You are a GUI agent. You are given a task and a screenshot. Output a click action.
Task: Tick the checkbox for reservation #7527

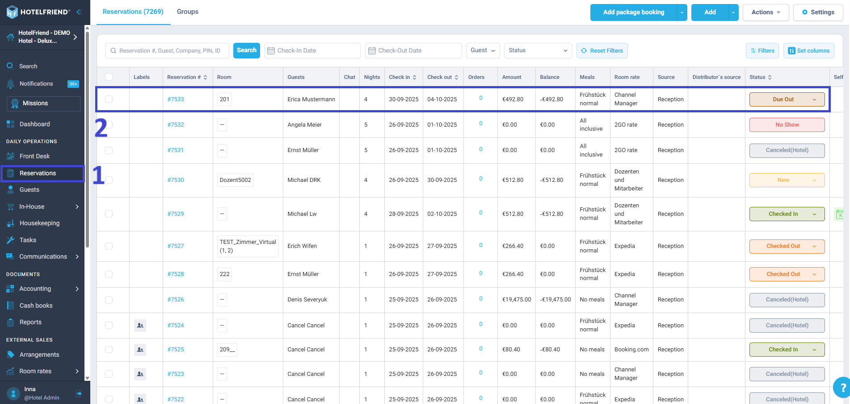[x=109, y=246]
